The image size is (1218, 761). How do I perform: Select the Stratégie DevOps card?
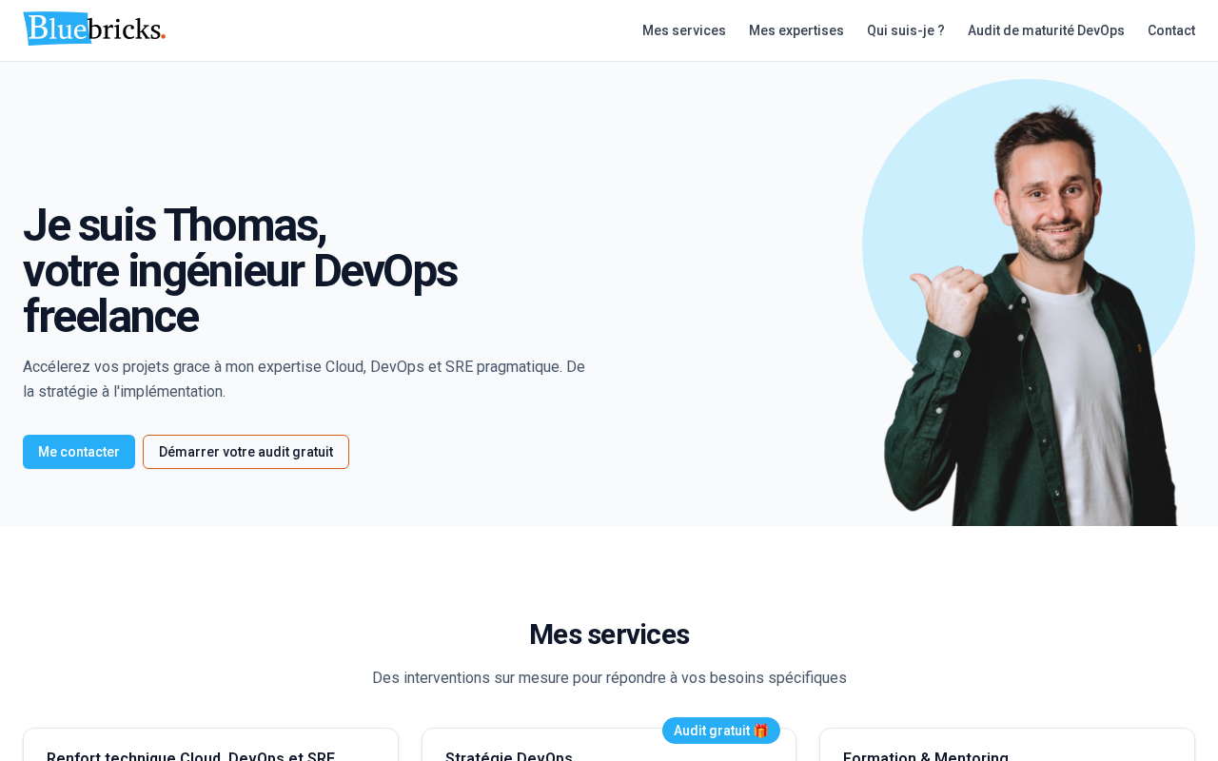tap(609, 745)
